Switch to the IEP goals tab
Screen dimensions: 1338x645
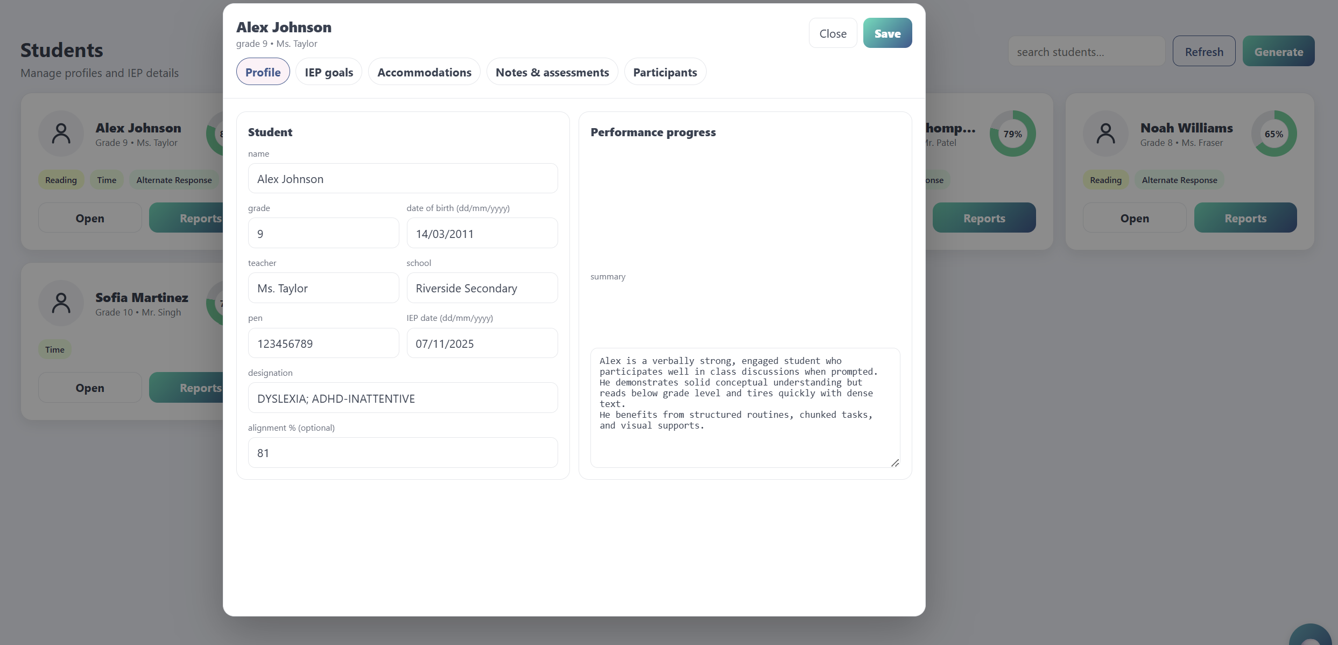[329, 72]
